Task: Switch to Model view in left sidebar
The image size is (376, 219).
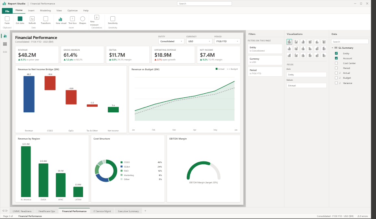Action: [5, 52]
